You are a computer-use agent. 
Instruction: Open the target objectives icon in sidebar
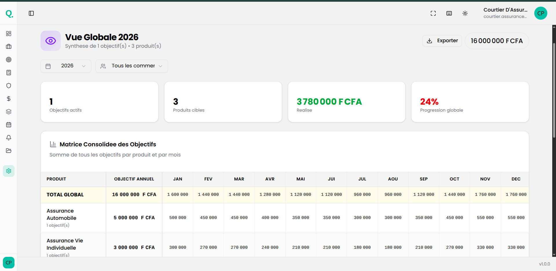9,60
